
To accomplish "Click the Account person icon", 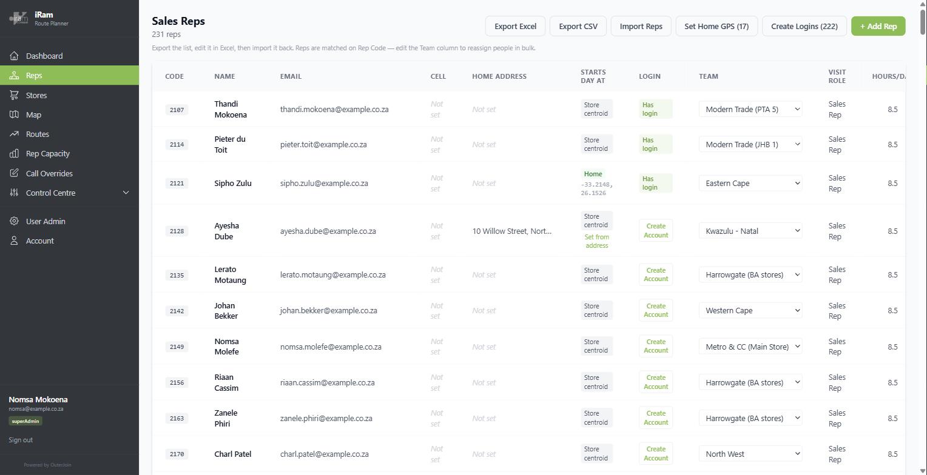I will click(14, 241).
